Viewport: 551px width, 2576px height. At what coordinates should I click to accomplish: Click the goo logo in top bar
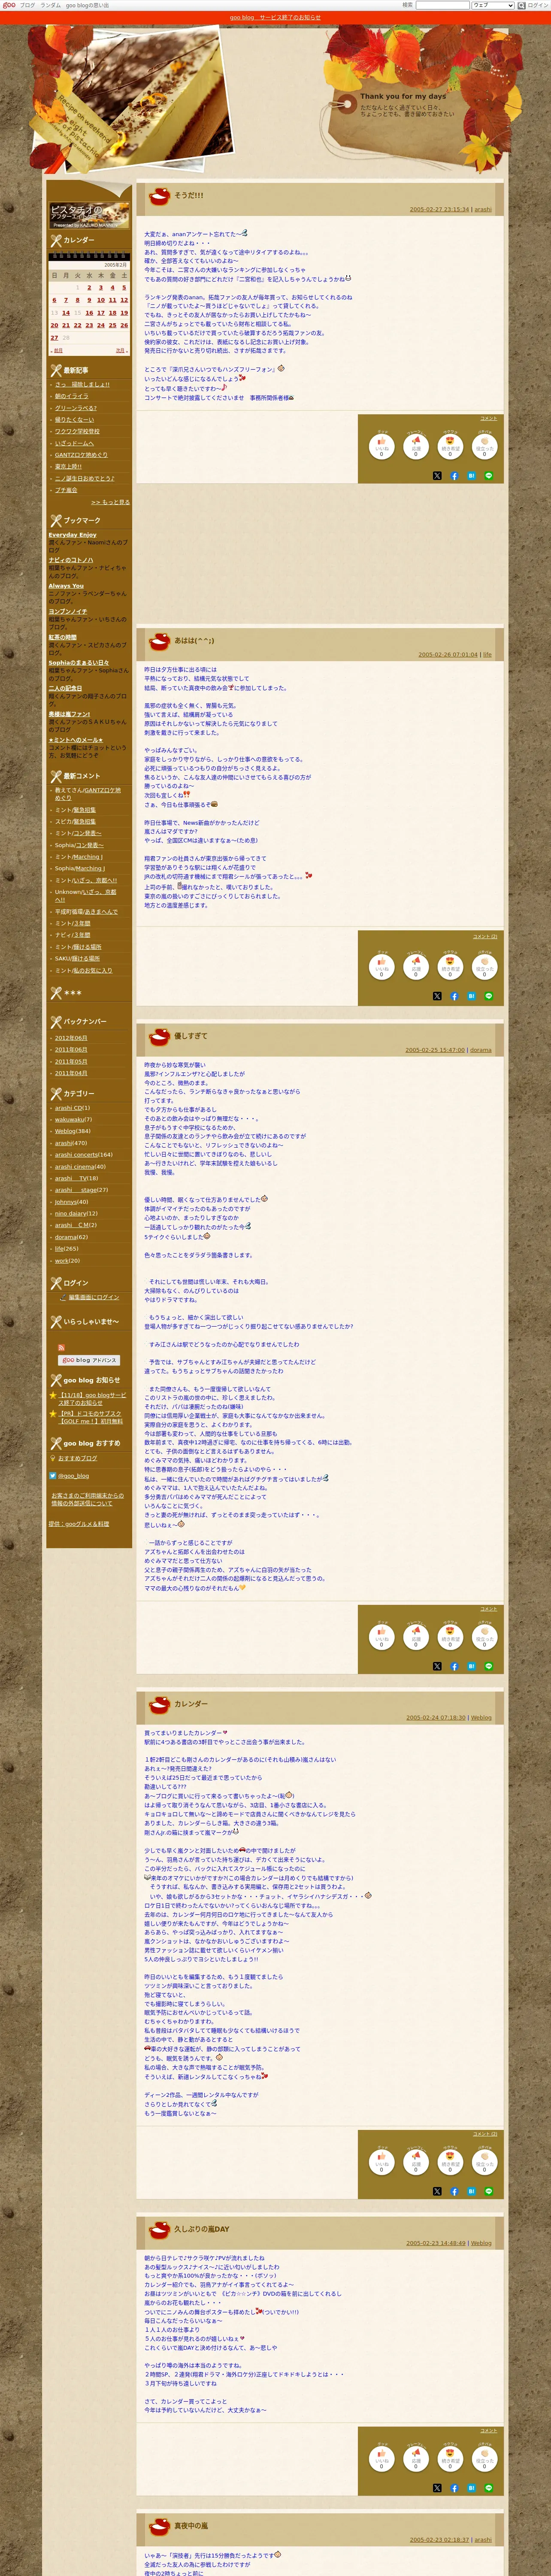tap(9, 5)
